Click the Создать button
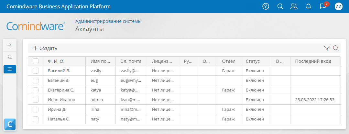The width and height of the screenshot is (349, 134). [x=45, y=48]
